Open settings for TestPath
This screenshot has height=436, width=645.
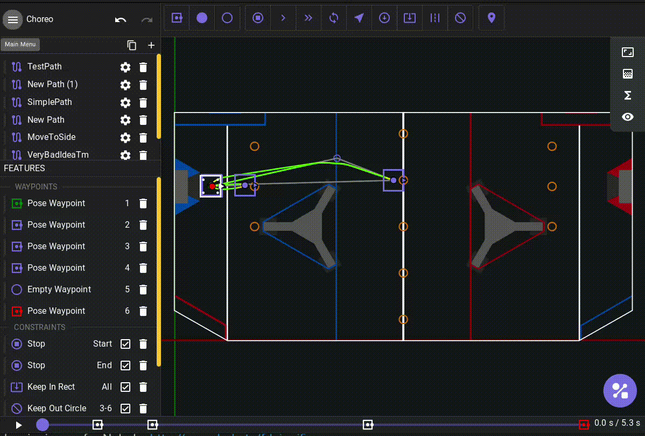pyautogui.click(x=125, y=67)
